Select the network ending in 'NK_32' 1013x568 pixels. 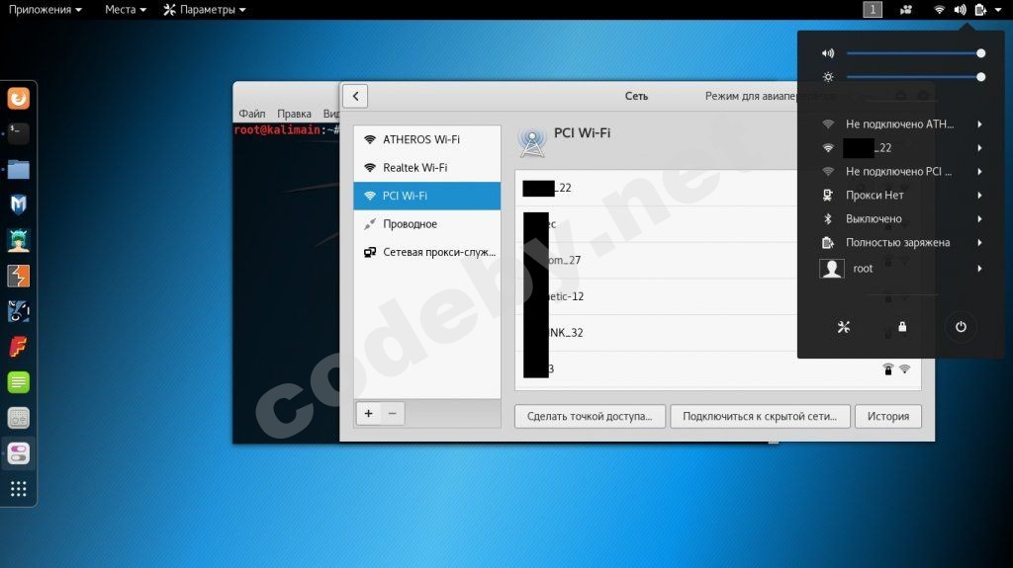(x=657, y=333)
